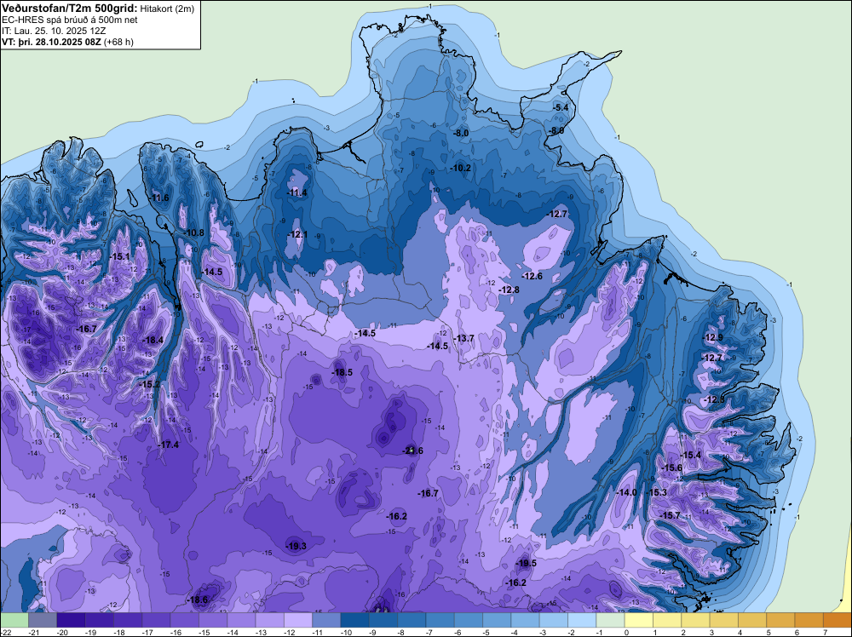Select the dark blue legend swatch at -10
This screenshot has height=637, width=852.
(x=354, y=620)
